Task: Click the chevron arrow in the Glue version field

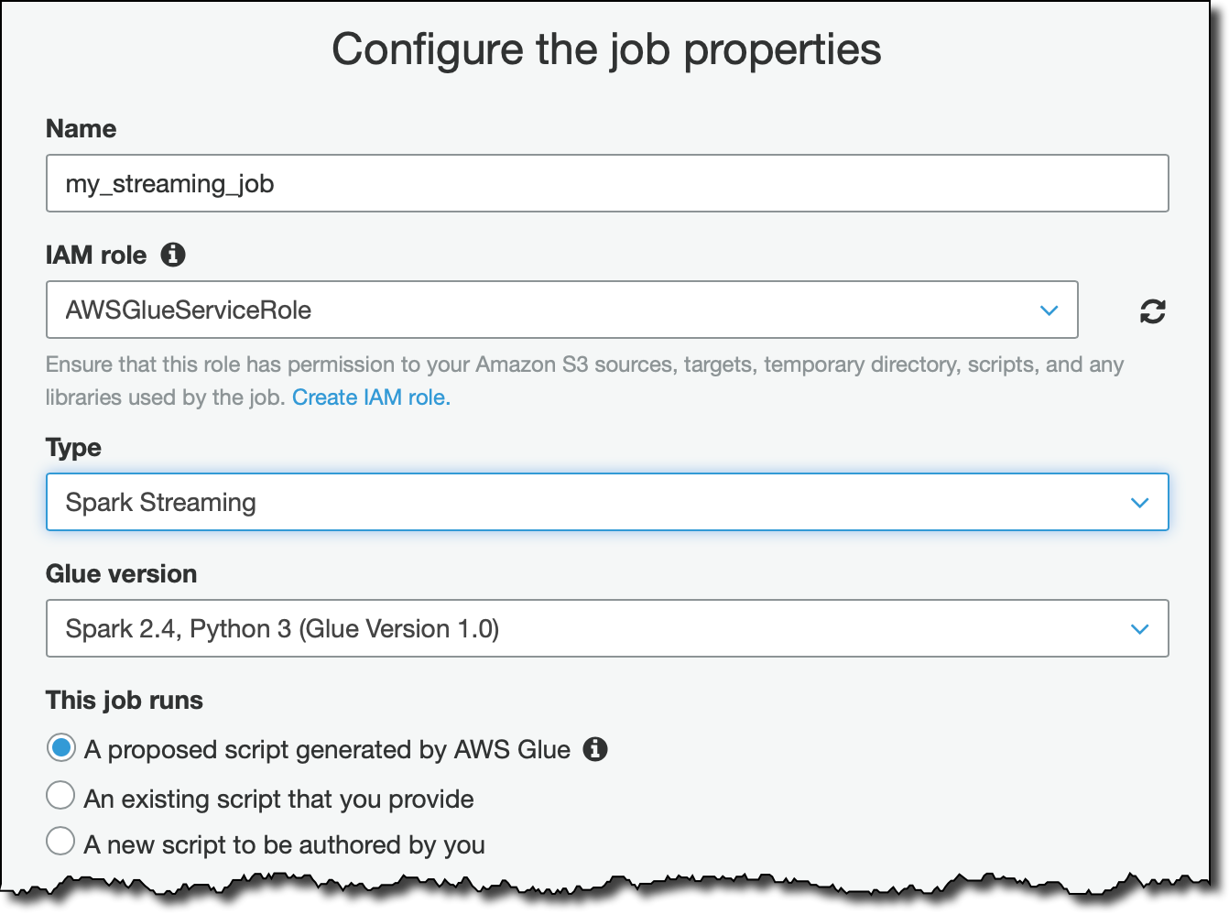Action: 1139,629
